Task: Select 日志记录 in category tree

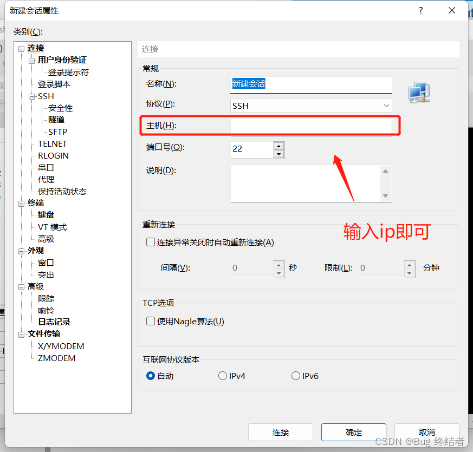Action: 54,322
